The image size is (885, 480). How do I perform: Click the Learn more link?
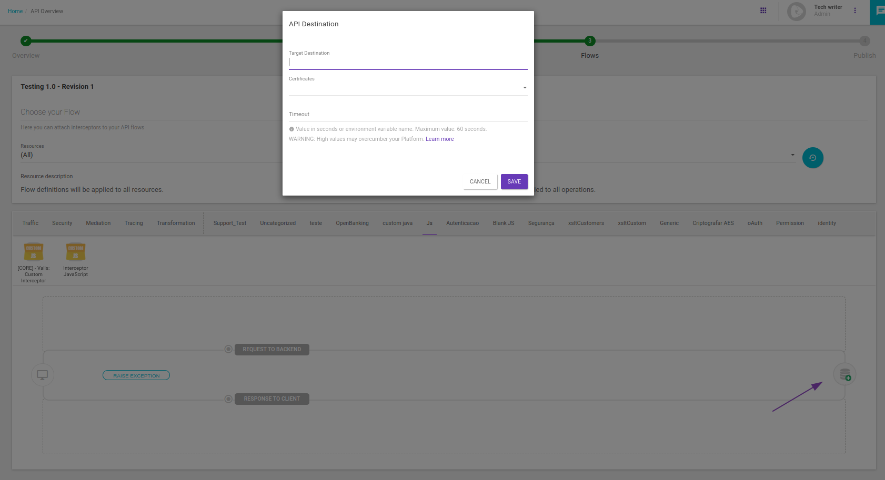[x=440, y=139]
